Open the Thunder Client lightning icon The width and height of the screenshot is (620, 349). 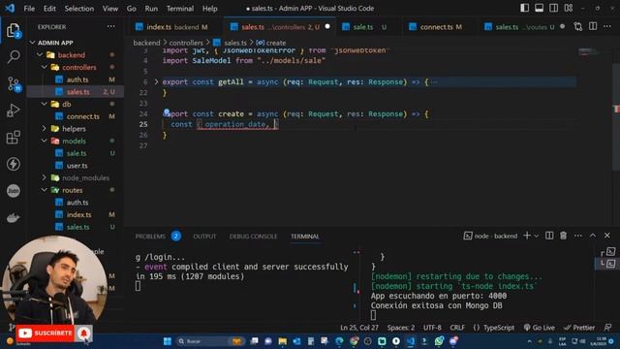tap(13, 164)
